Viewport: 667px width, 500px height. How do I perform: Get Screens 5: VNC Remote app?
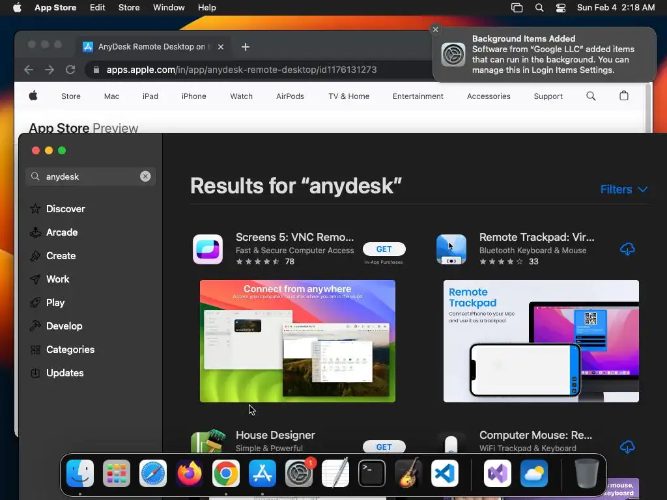(384, 249)
